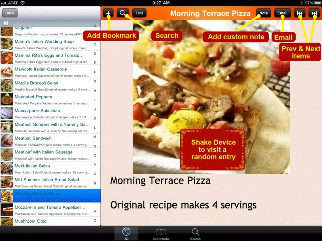This screenshot has height=241, width=322.
Task: Switch to the All tab
Action: point(126,234)
